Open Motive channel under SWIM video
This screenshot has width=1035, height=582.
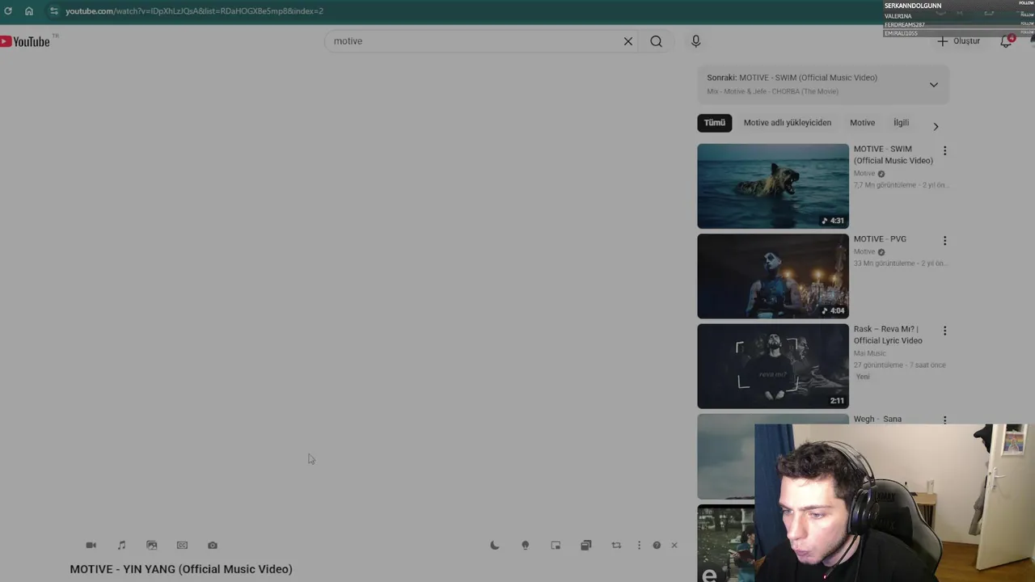click(864, 174)
